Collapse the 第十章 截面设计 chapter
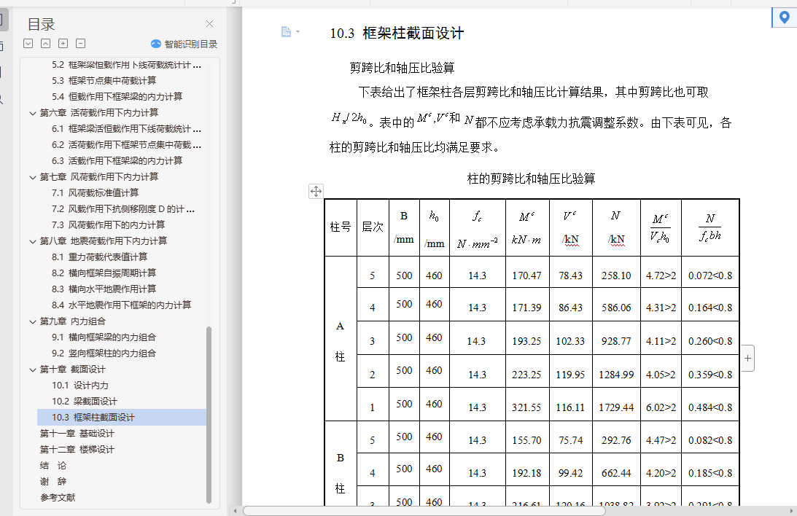Viewport: 797px width, 516px height. pyautogui.click(x=33, y=370)
